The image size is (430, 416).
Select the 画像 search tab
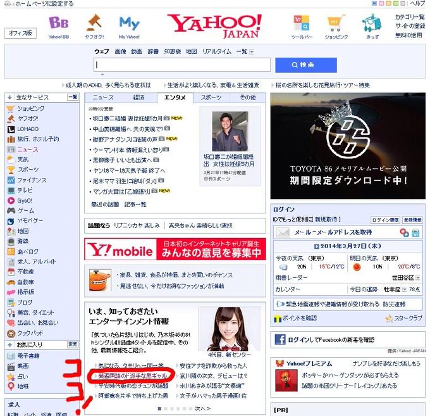[x=120, y=51]
